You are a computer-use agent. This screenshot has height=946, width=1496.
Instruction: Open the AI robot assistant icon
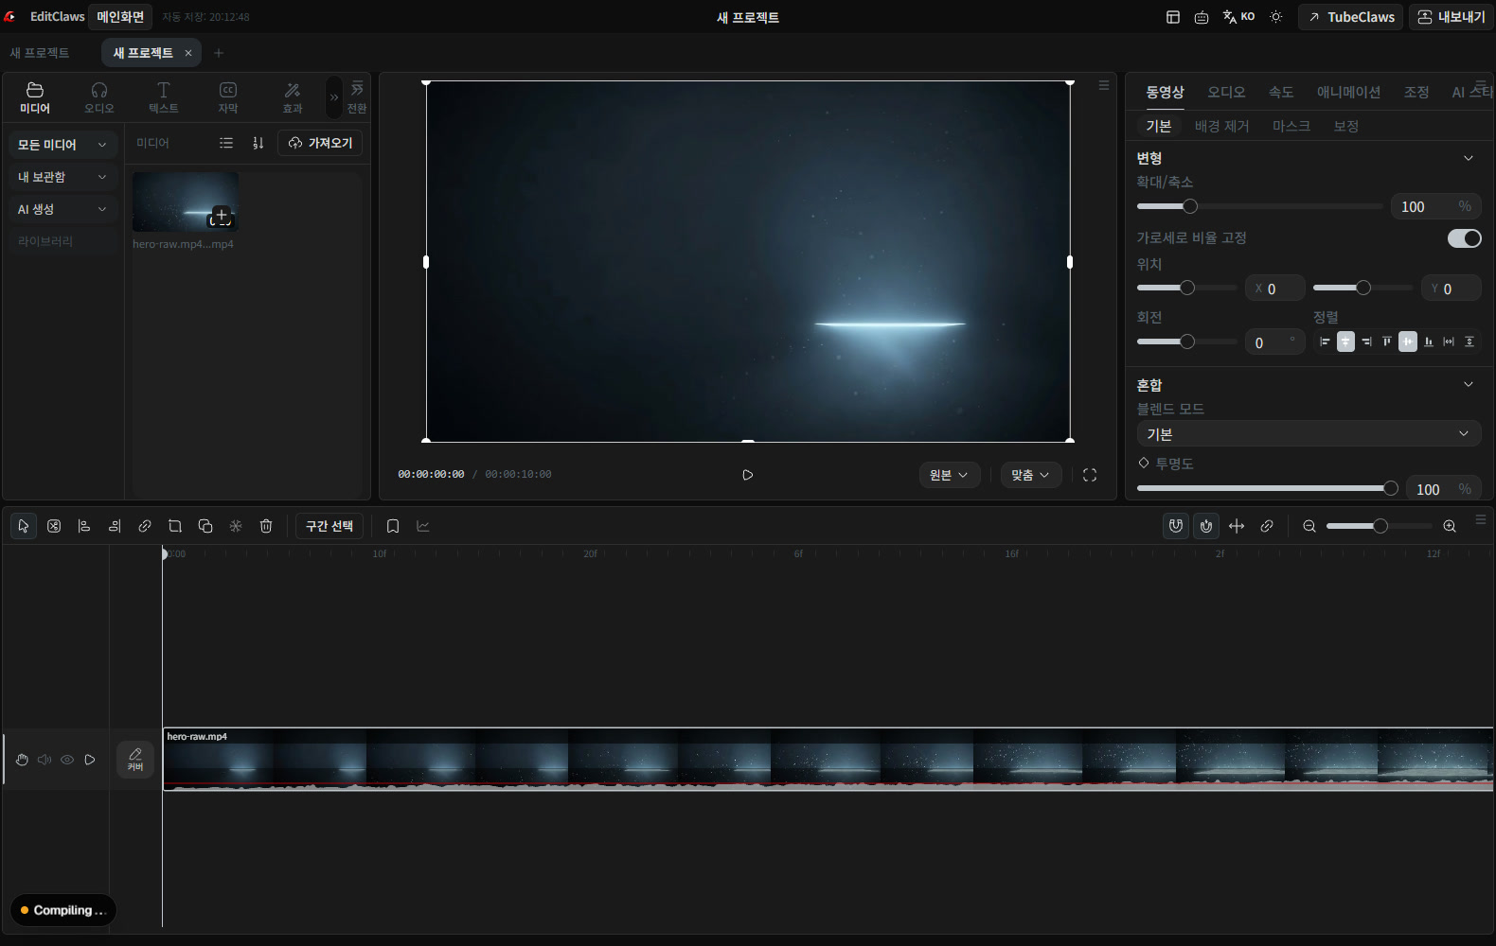(x=1202, y=17)
